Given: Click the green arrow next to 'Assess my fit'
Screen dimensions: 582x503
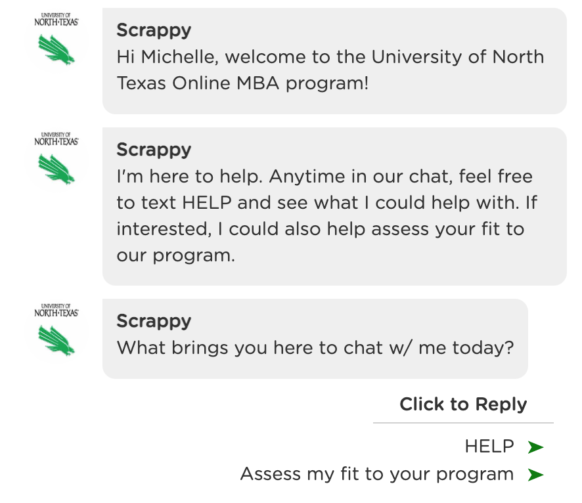Looking at the screenshot, I should 535,475.
